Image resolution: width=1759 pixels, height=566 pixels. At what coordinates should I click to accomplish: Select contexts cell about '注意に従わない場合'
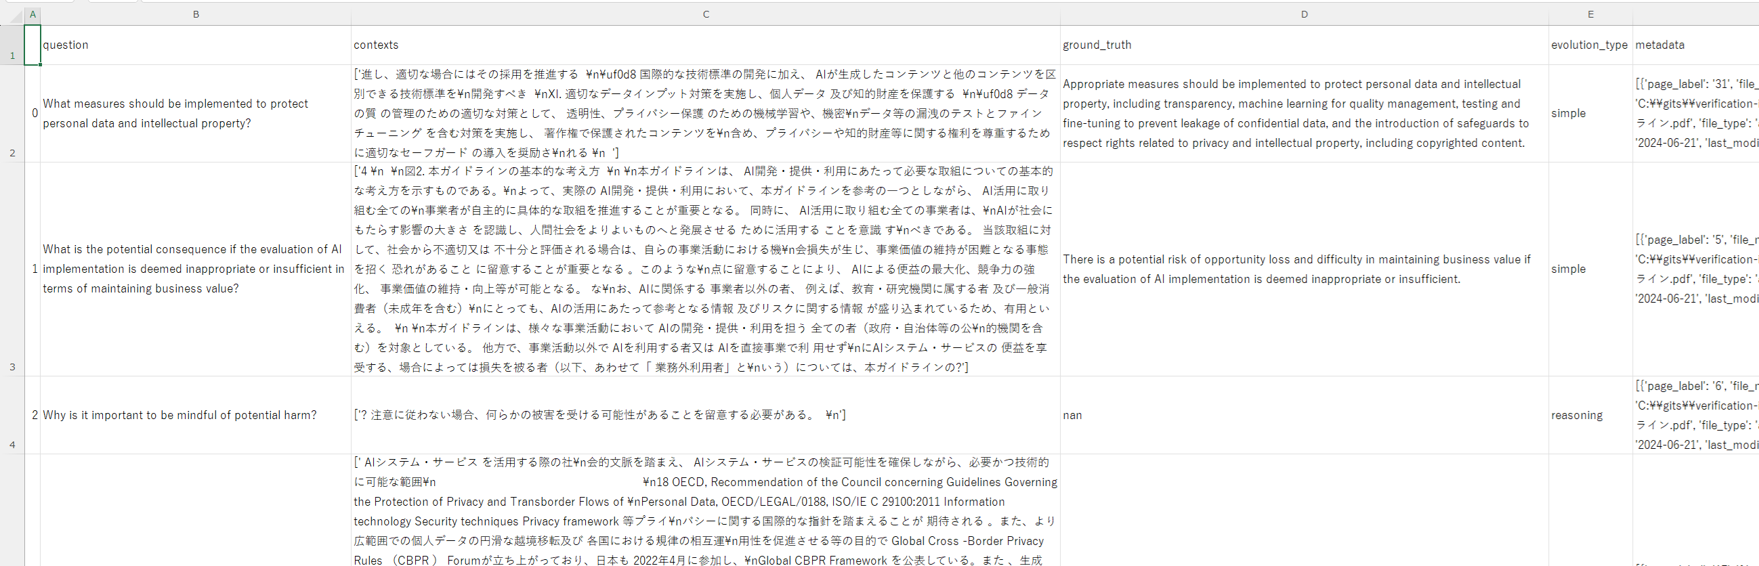coord(705,415)
